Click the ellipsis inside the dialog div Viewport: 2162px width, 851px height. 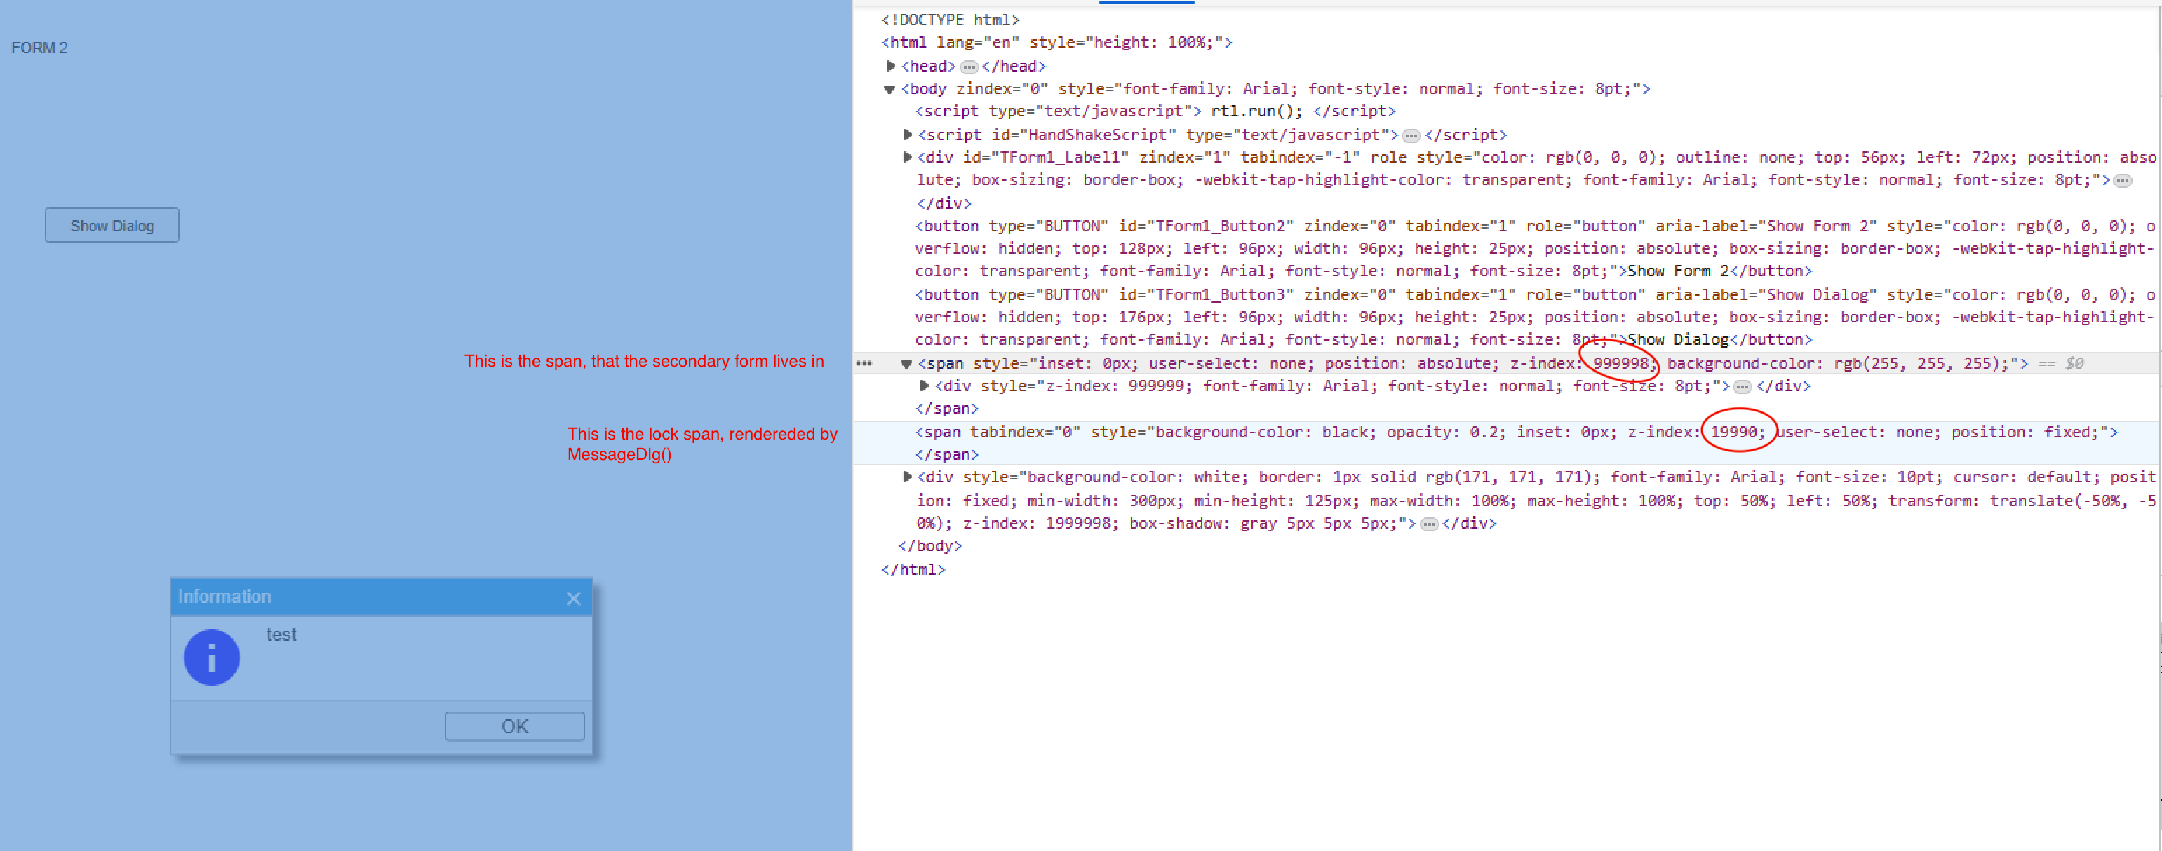coord(1430,525)
